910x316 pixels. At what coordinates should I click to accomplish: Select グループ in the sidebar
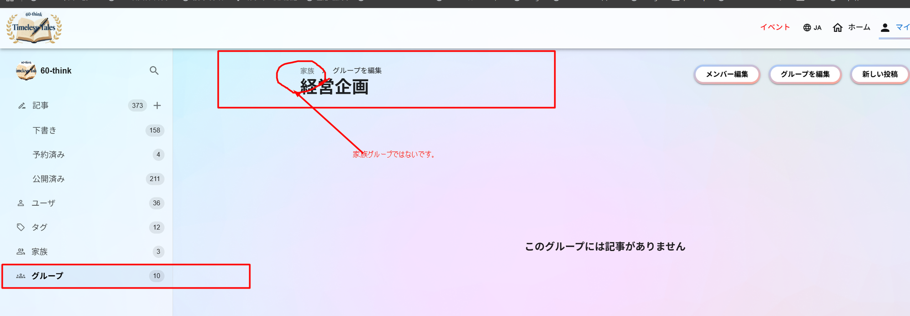click(47, 276)
